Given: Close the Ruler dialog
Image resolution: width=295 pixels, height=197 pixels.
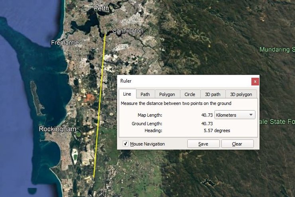Looking at the screenshot, I should tap(255, 81).
